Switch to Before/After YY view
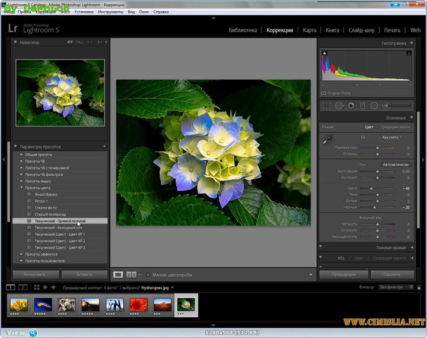Image resolution: width=427 pixels, height=338 pixels. pos(132,274)
